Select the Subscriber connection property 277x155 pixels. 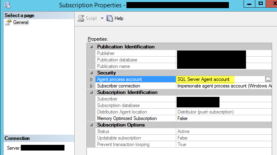(x=136, y=86)
